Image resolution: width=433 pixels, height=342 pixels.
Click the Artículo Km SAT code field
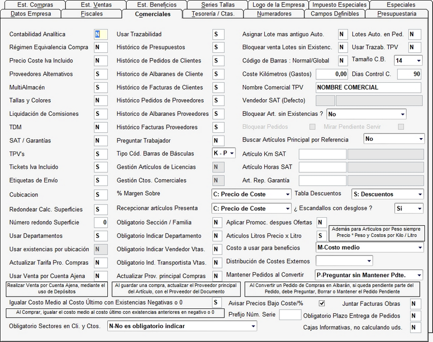point(322,154)
